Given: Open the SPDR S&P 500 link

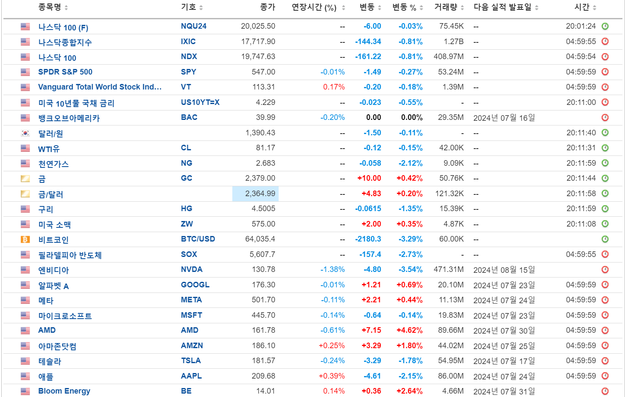Looking at the screenshot, I should pos(65,72).
